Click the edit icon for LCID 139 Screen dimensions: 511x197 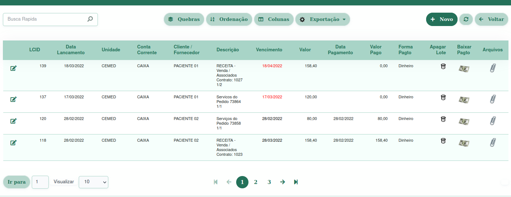(13, 68)
